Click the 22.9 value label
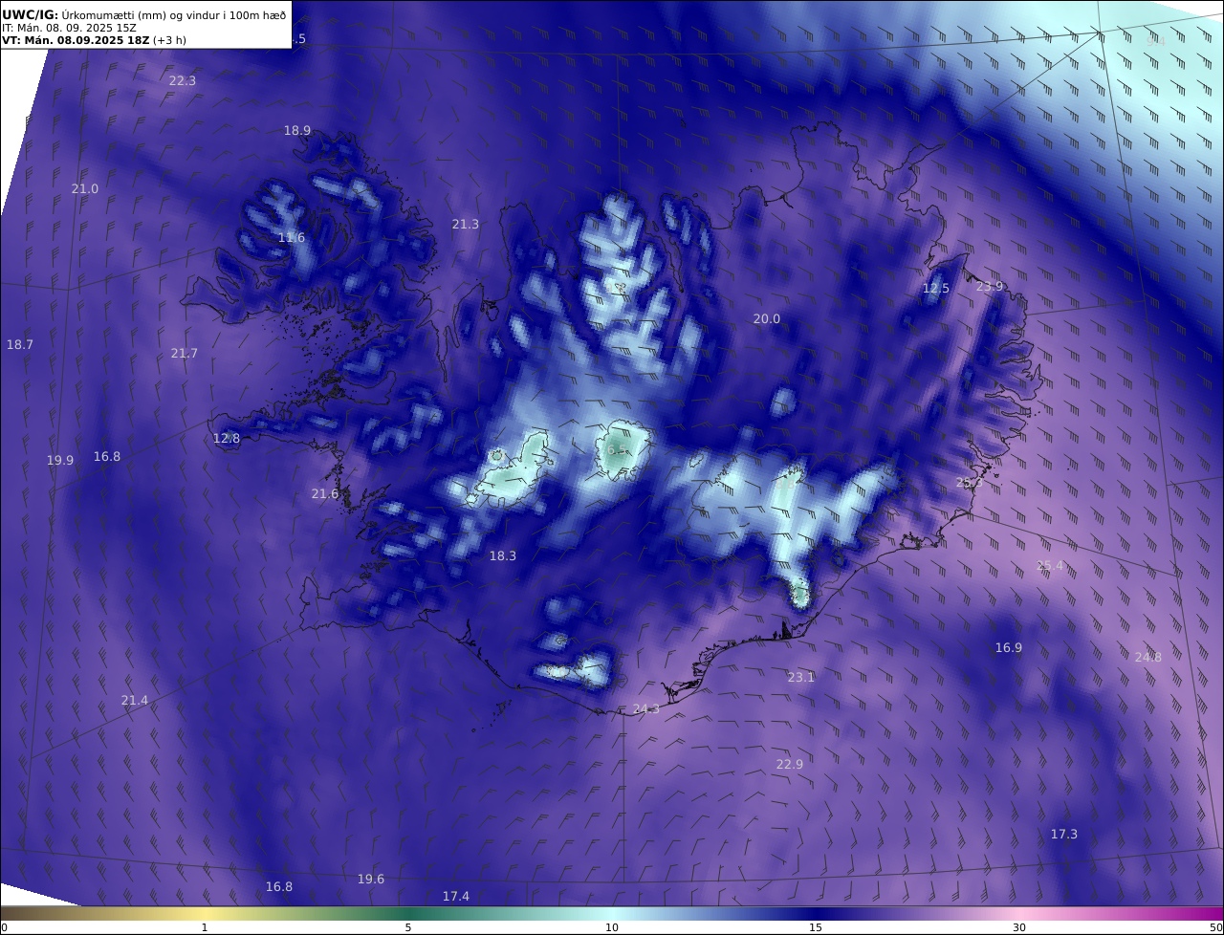This screenshot has width=1224, height=935. (790, 765)
